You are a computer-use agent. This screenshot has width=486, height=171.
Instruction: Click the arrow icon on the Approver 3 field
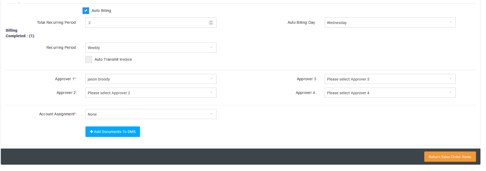[450, 79]
